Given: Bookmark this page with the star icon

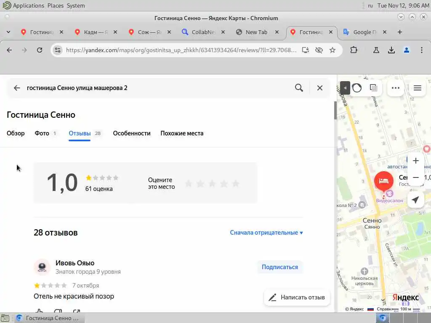Looking at the screenshot, I should click(x=333, y=50).
